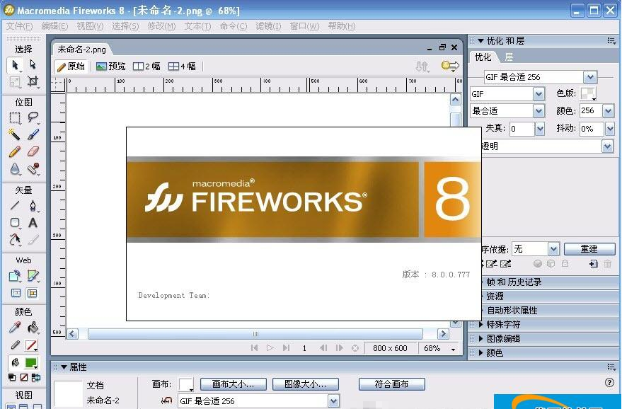This screenshot has width=622, height=409.
Task: Select the Crop tool
Action: (33, 82)
